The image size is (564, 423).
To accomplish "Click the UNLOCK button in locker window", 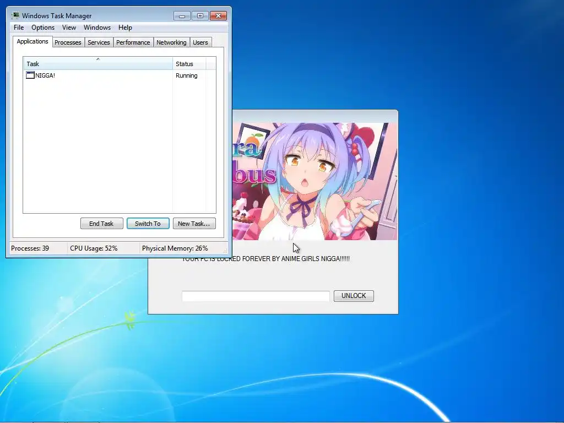I will [354, 296].
